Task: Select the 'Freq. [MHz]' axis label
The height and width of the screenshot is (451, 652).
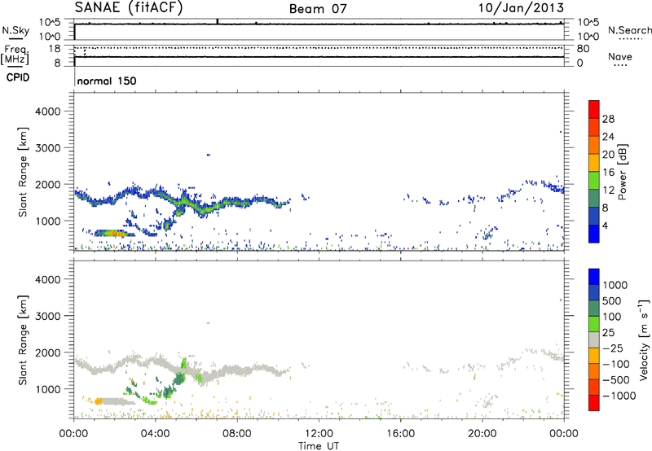Action: pos(15,55)
